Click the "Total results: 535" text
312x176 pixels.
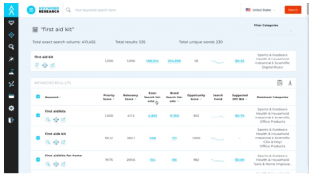(x=130, y=42)
